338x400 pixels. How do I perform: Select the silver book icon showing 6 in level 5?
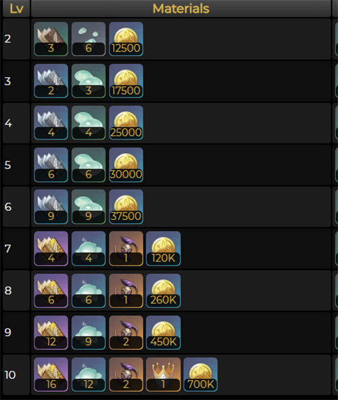point(51,164)
